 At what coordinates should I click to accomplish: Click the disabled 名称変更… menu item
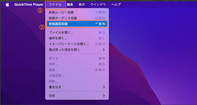point(77,76)
